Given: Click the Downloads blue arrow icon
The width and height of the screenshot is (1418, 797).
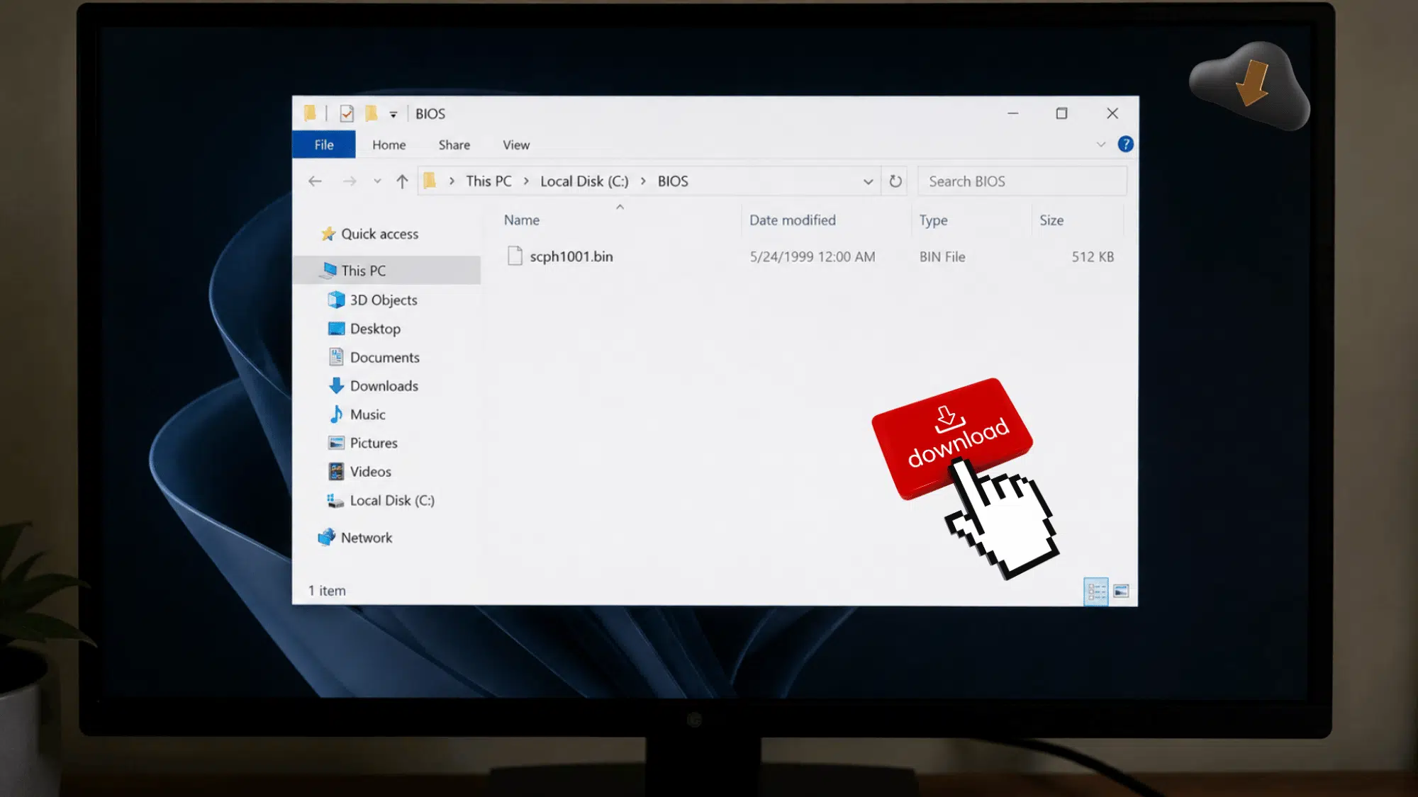Looking at the screenshot, I should coord(336,385).
